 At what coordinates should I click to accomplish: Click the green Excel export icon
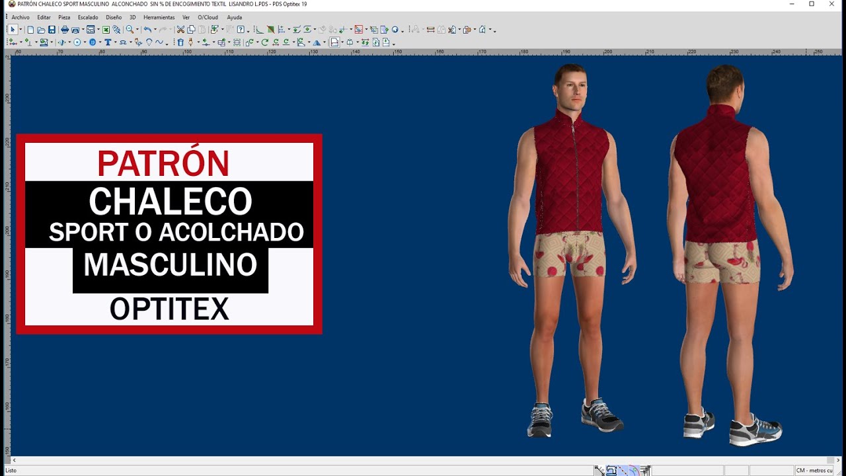point(106,30)
